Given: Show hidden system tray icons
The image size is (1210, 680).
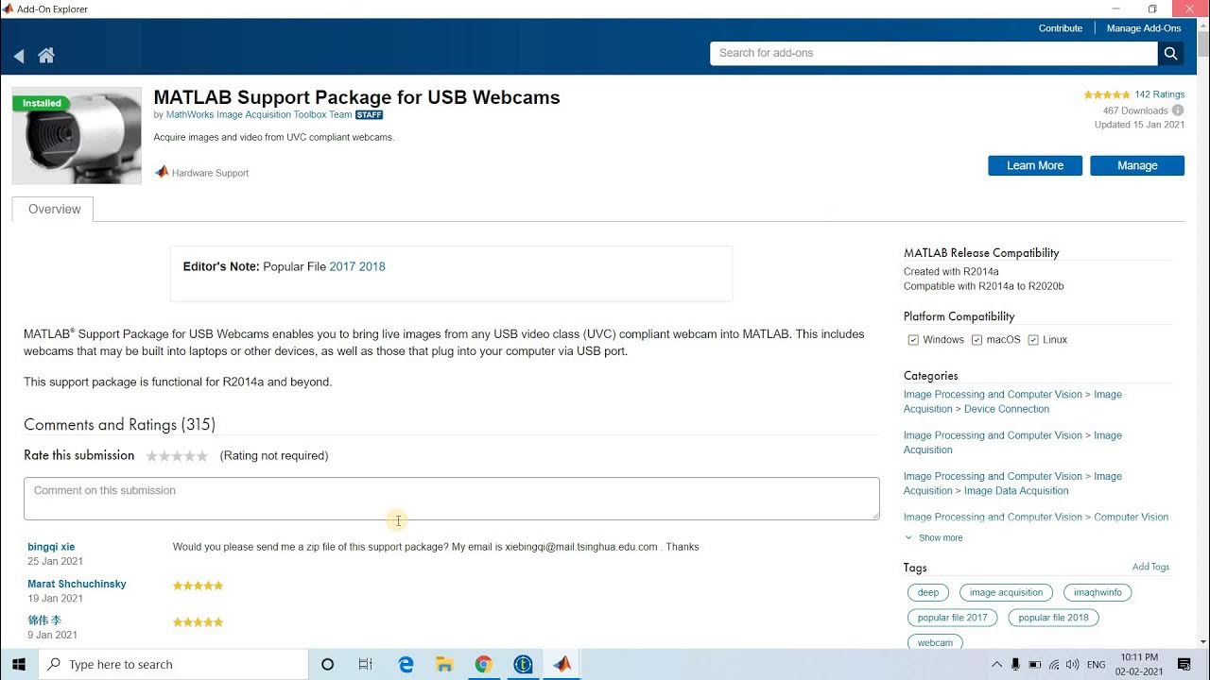Looking at the screenshot, I should click(x=995, y=665).
